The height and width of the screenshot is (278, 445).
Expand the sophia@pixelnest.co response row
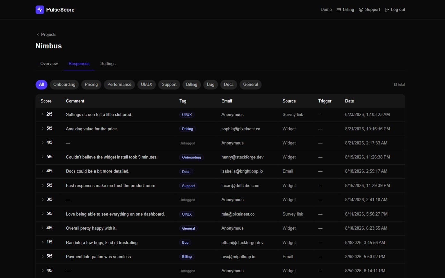pyautogui.click(x=43, y=128)
